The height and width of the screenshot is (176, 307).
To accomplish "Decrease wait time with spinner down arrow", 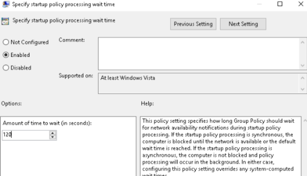I will coord(52,137).
